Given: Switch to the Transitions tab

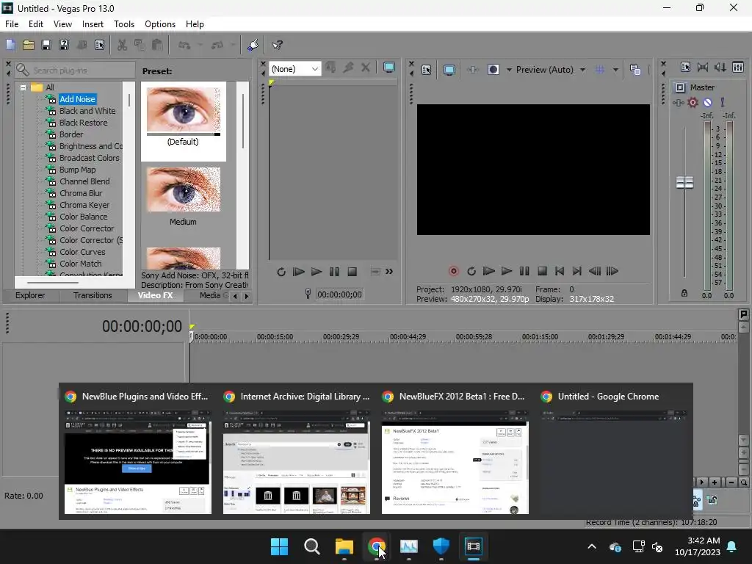Looking at the screenshot, I should 93,295.
